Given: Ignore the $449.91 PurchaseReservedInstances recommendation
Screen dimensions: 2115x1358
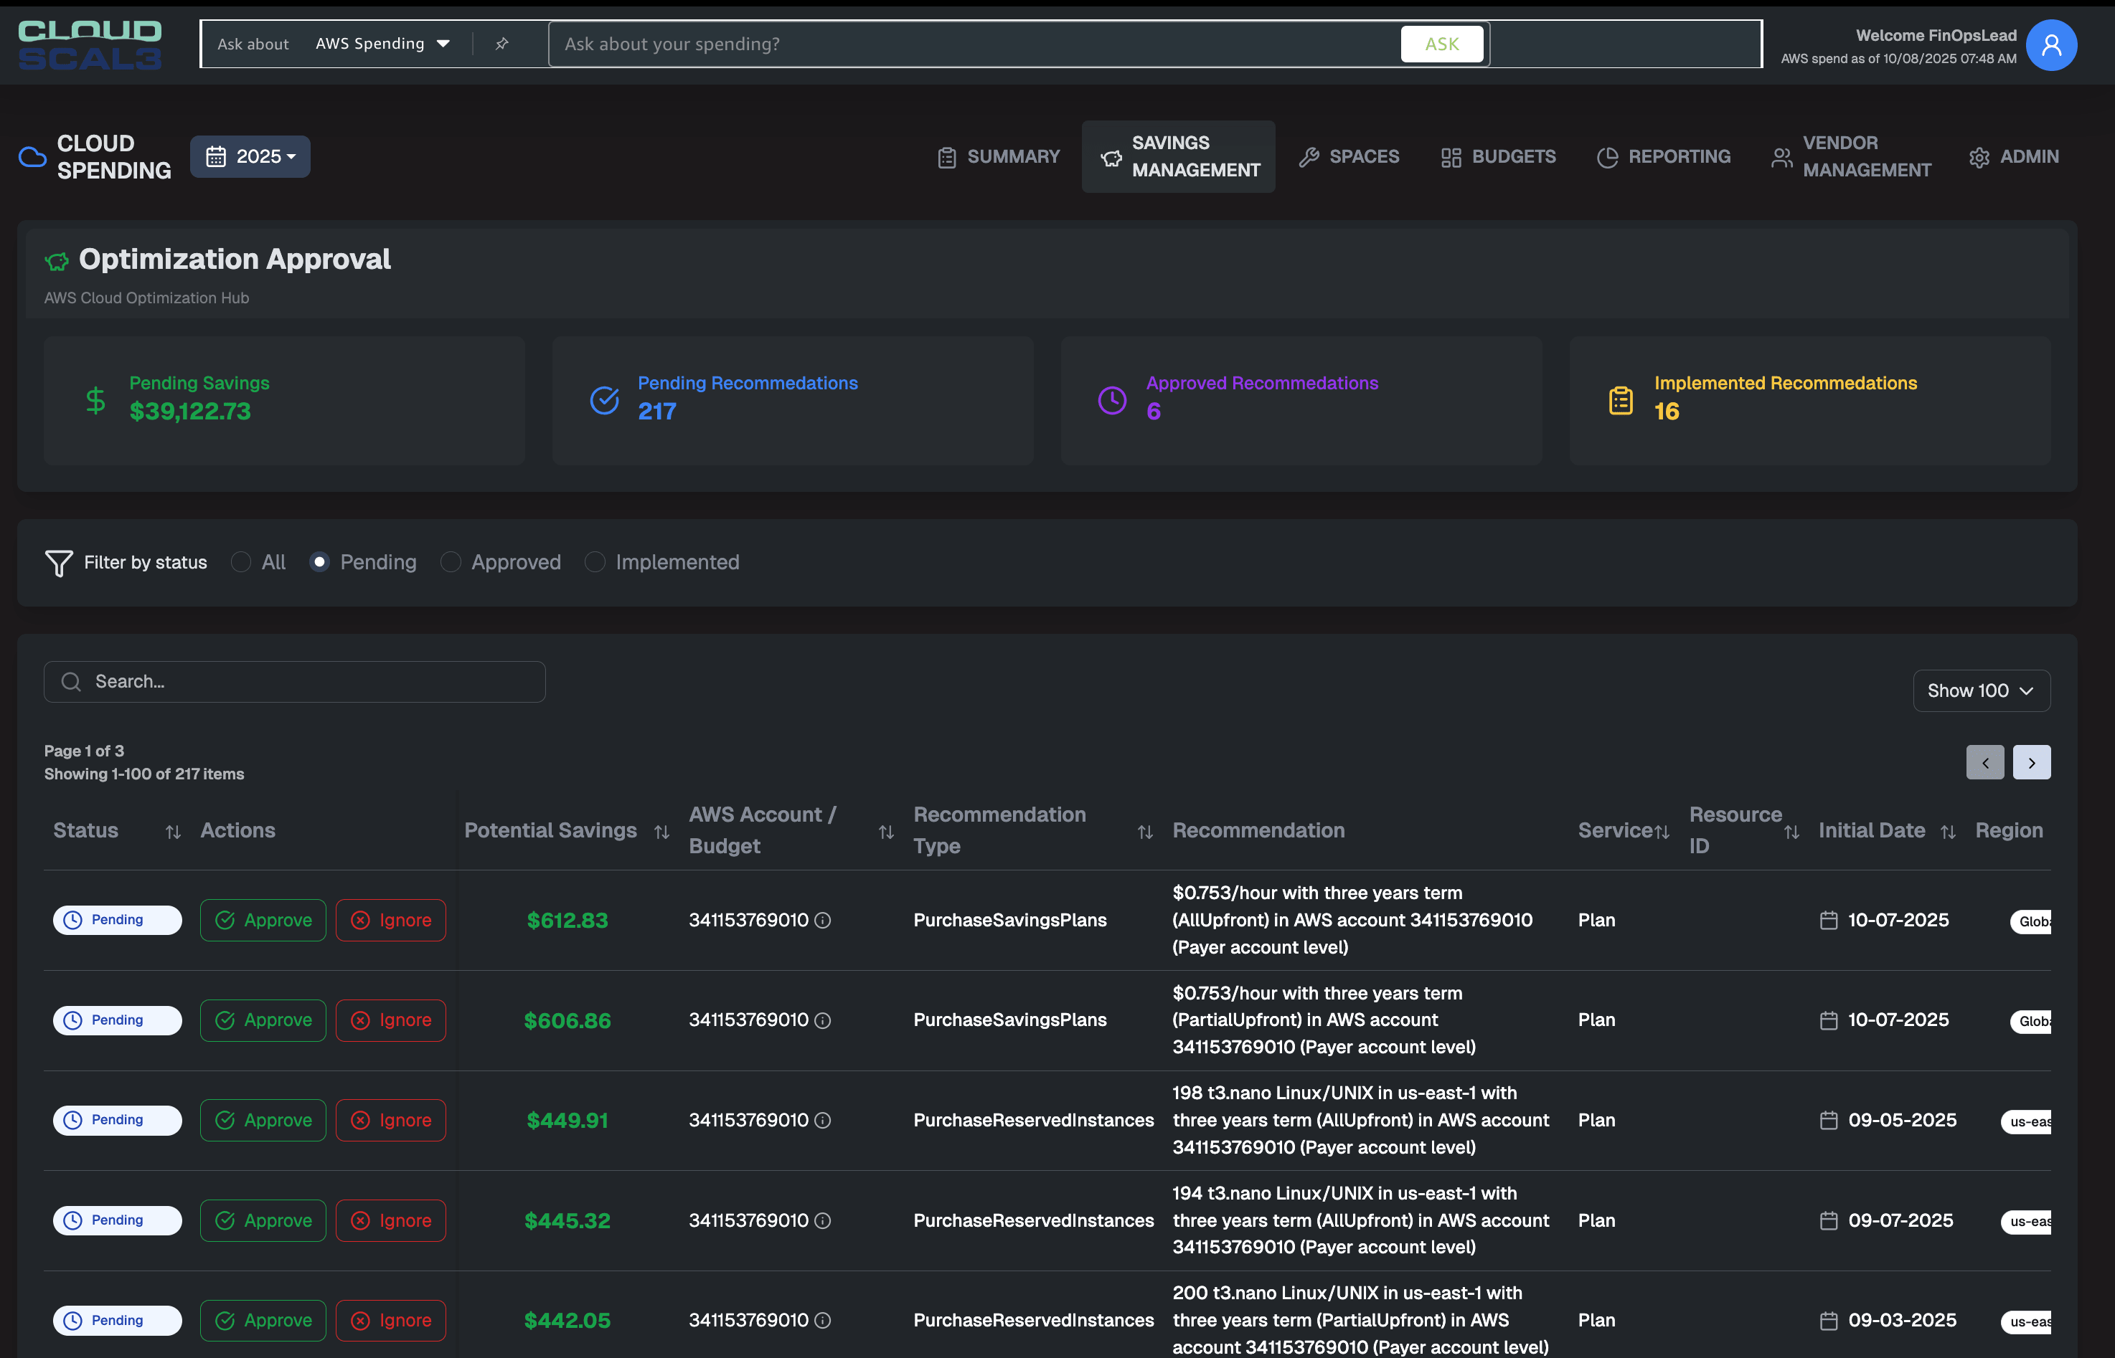Looking at the screenshot, I should click(390, 1120).
